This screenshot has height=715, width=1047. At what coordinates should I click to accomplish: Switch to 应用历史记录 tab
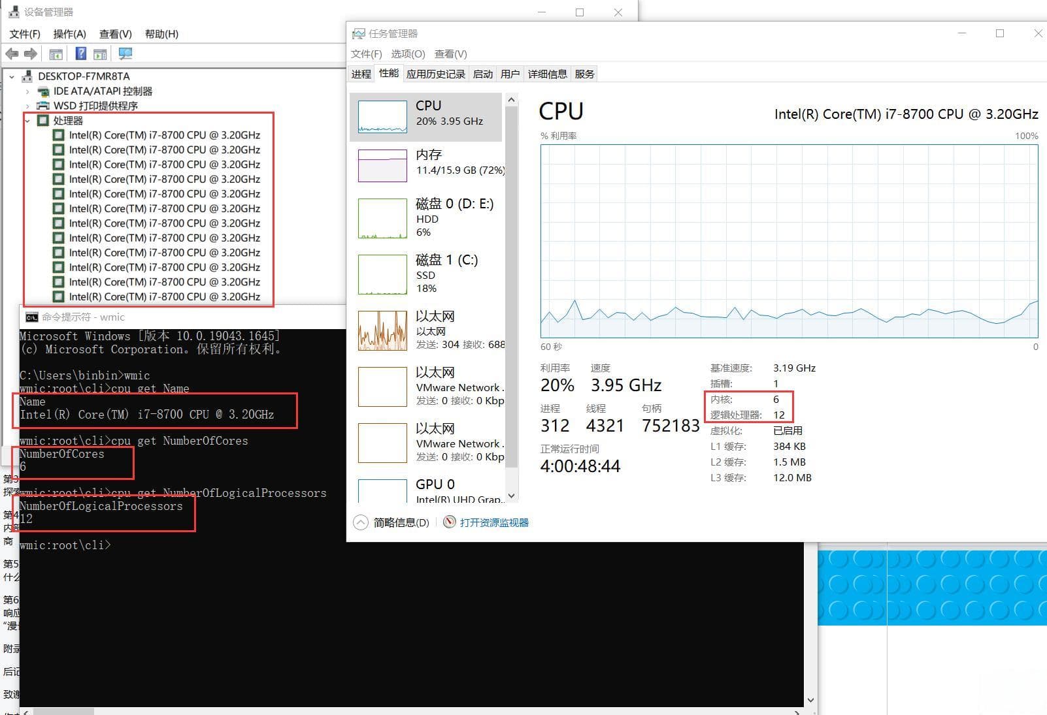point(436,74)
